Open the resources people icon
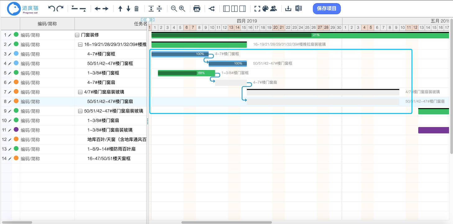 click(x=274, y=9)
